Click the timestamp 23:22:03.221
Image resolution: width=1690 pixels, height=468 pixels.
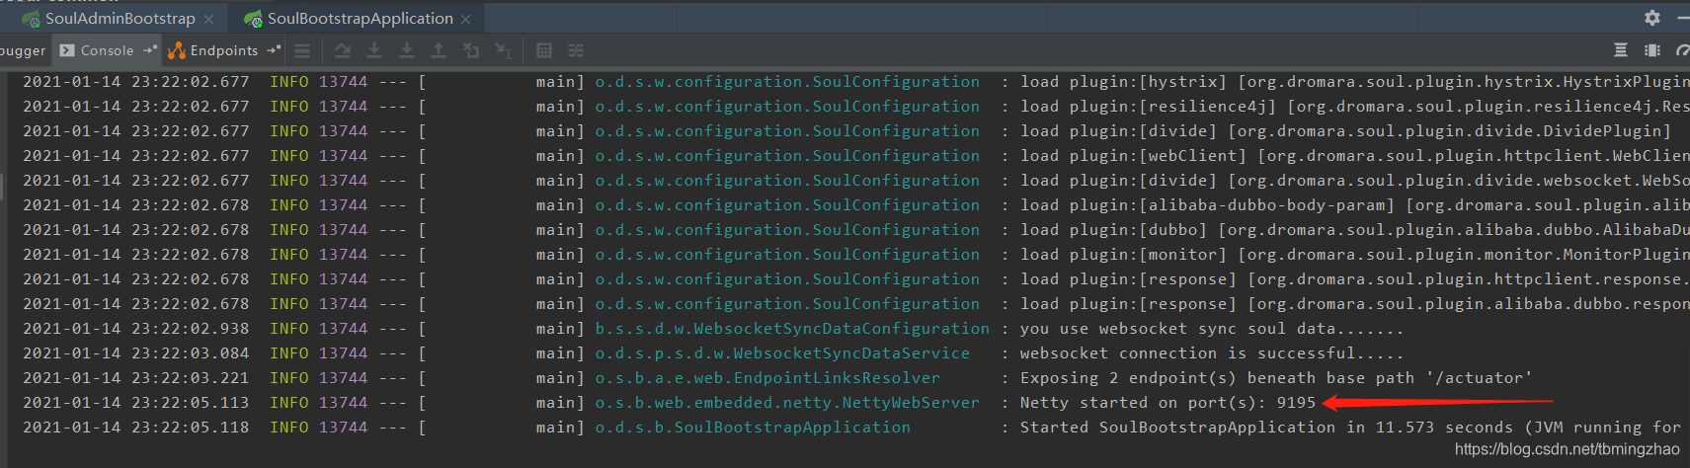[x=190, y=378]
